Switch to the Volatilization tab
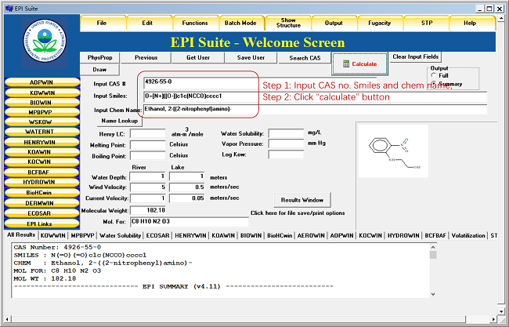This screenshot has width=509, height=327. coord(468,235)
